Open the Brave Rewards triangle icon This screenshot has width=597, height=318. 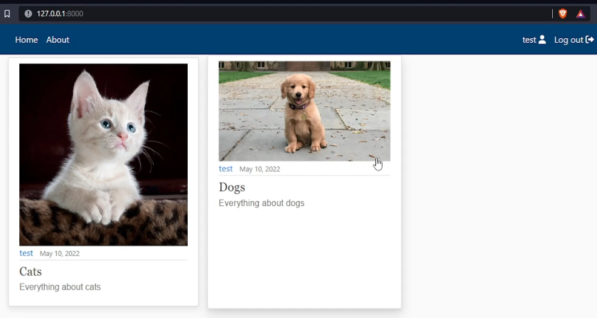(580, 14)
